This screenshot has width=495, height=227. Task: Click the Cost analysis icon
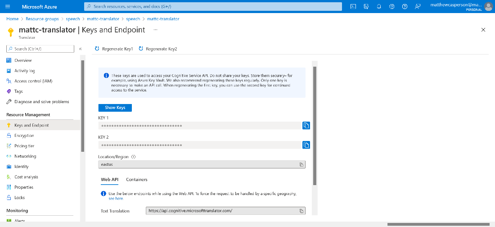9,177
